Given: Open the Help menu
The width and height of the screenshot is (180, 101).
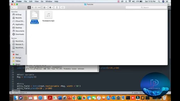Looking at the screenshot, I should pyautogui.click(x=56, y=1).
